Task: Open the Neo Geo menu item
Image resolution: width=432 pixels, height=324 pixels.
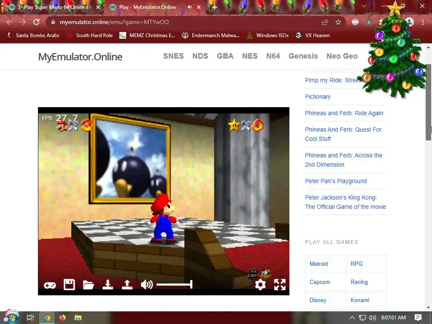Action: (342, 56)
